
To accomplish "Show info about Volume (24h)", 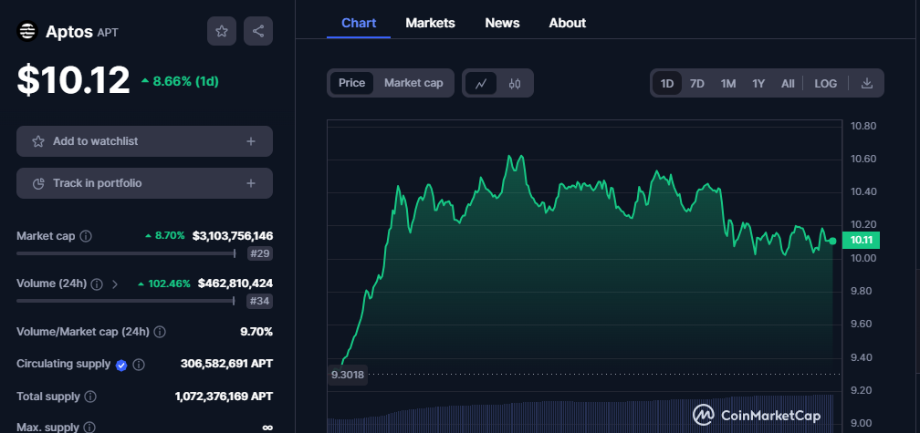I will pyautogui.click(x=98, y=284).
